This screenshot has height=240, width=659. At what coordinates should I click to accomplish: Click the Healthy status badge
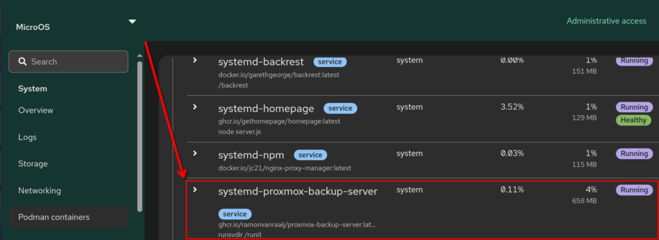click(x=634, y=120)
